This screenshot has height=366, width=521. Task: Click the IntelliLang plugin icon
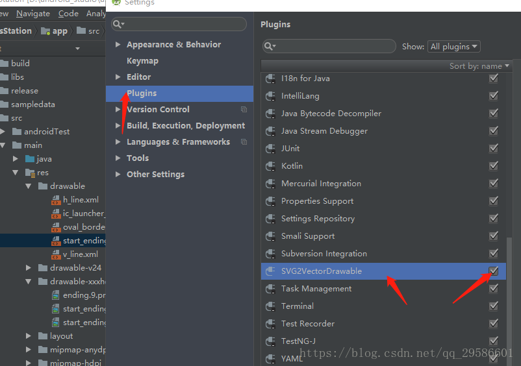click(270, 96)
